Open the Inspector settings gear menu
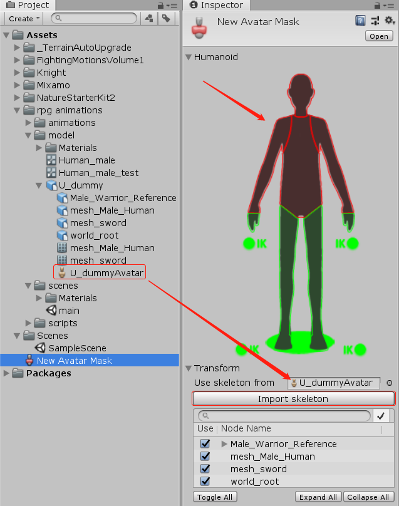399x506 pixels. [390, 21]
